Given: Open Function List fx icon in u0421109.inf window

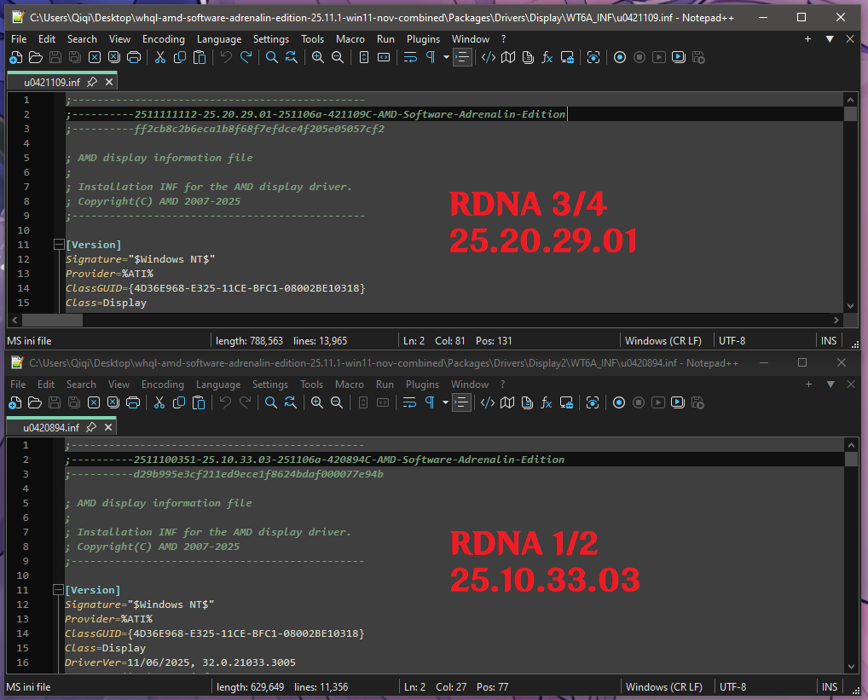Looking at the screenshot, I should coord(547,57).
